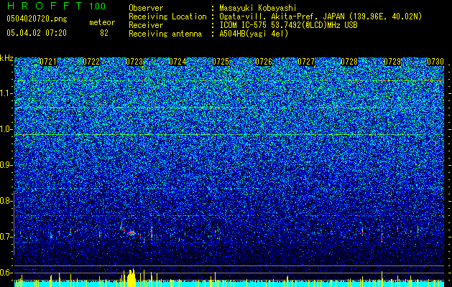Click the 0722 time marker
The height and width of the screenshot is (287, 452).
[x=91, y=62]
